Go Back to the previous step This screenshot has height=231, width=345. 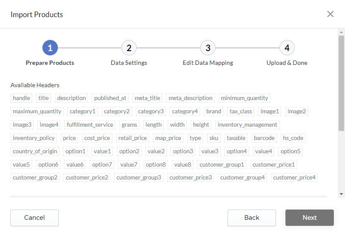pos(252,218)
